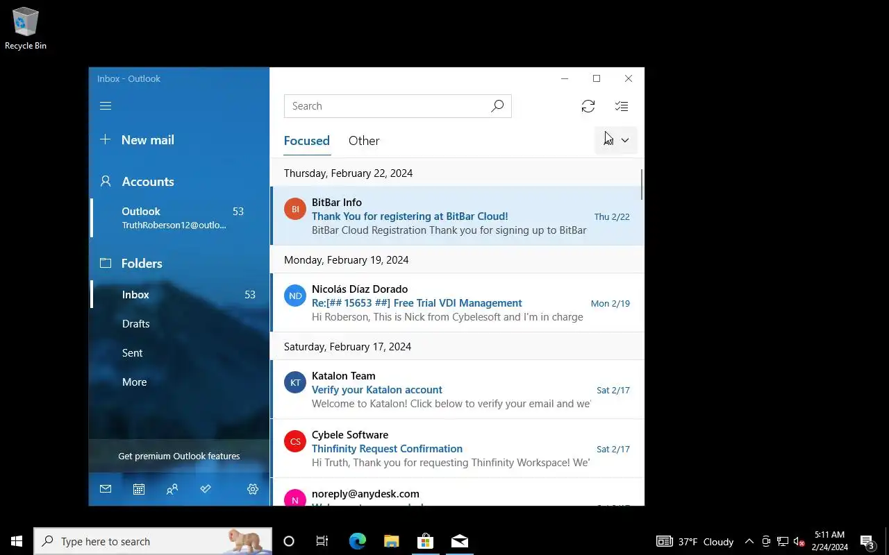Switch to People icon
This screenshot has width=889, height=555.
pos(172,489)
